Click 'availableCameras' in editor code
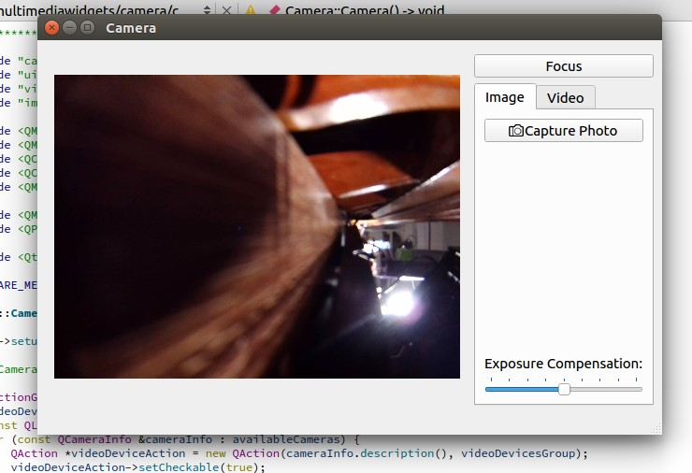The height and width of the screenshot is (473, 692). 286,439
